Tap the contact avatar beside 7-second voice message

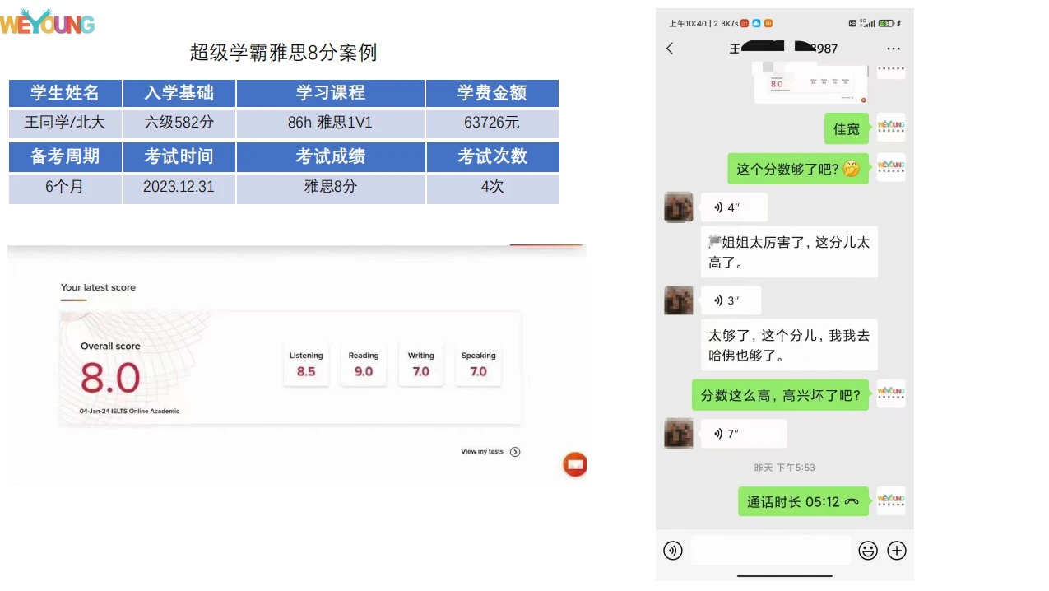tap(679, 434)
